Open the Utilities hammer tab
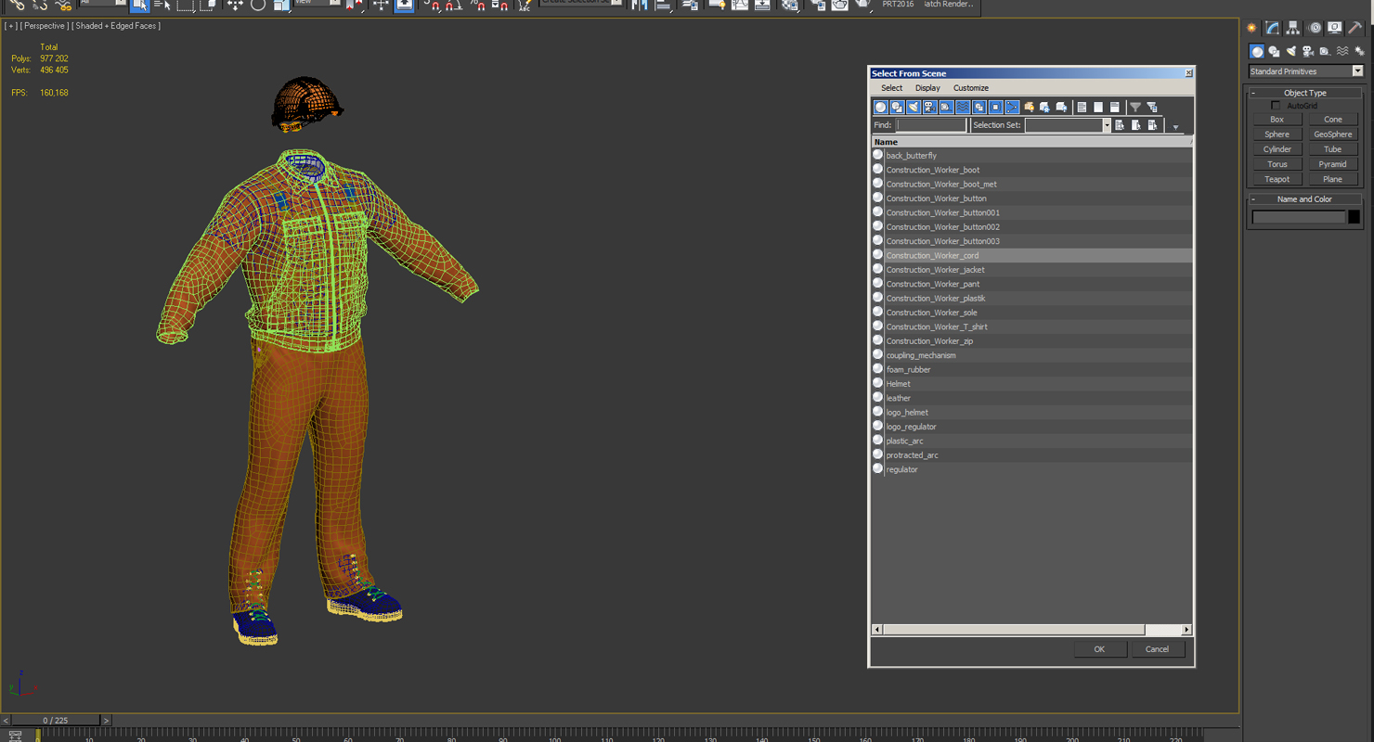The width and height of the screenshot is (1374, 742). (x=1355, y=28)
